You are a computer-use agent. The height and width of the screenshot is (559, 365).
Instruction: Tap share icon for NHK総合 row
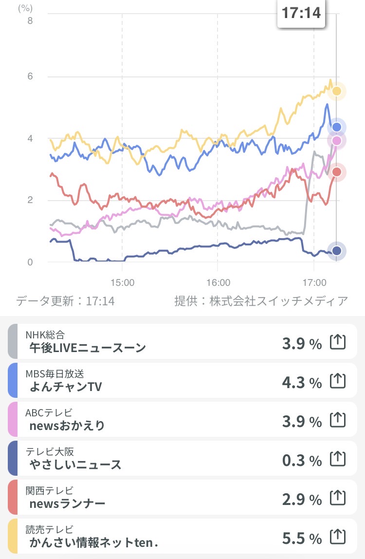pyautogui.click(x=338, y=342)
